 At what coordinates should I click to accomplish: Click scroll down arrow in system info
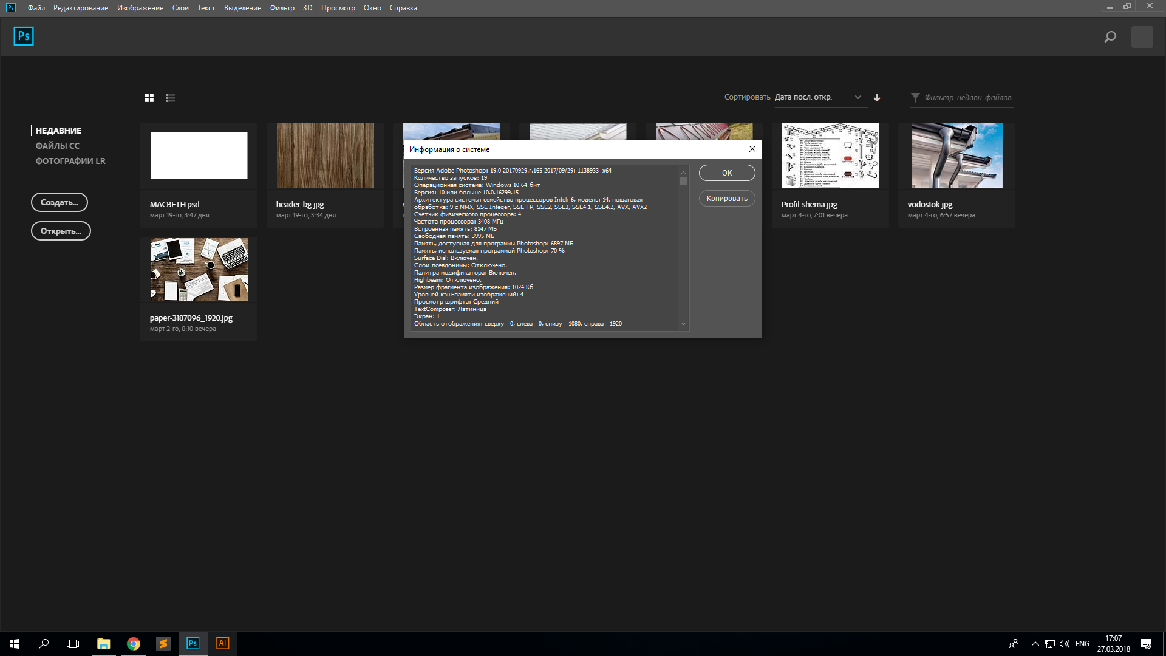point(683,324)
